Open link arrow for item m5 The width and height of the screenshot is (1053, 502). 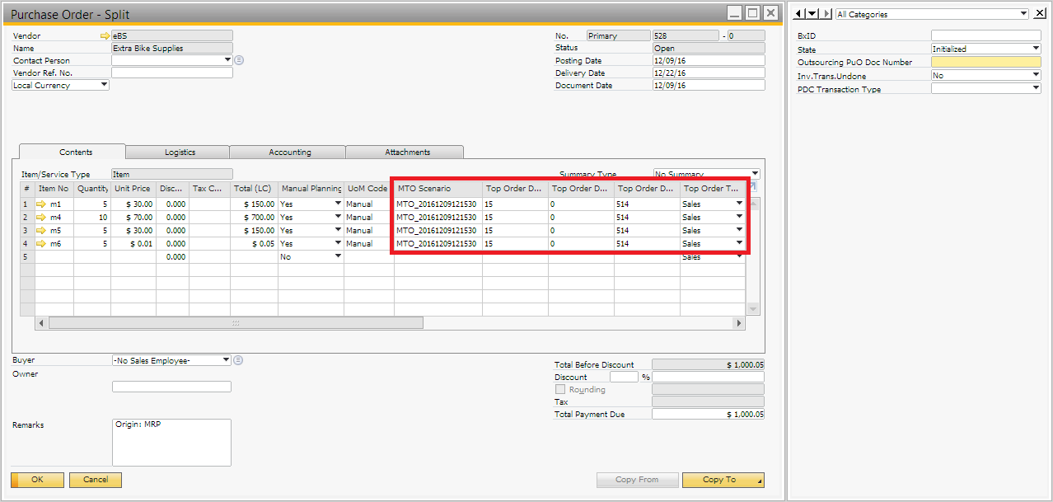coord(42,230)
